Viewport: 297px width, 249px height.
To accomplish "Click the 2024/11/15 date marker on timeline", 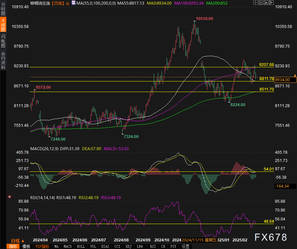I will pyautogui.click(x=193, y=240).
